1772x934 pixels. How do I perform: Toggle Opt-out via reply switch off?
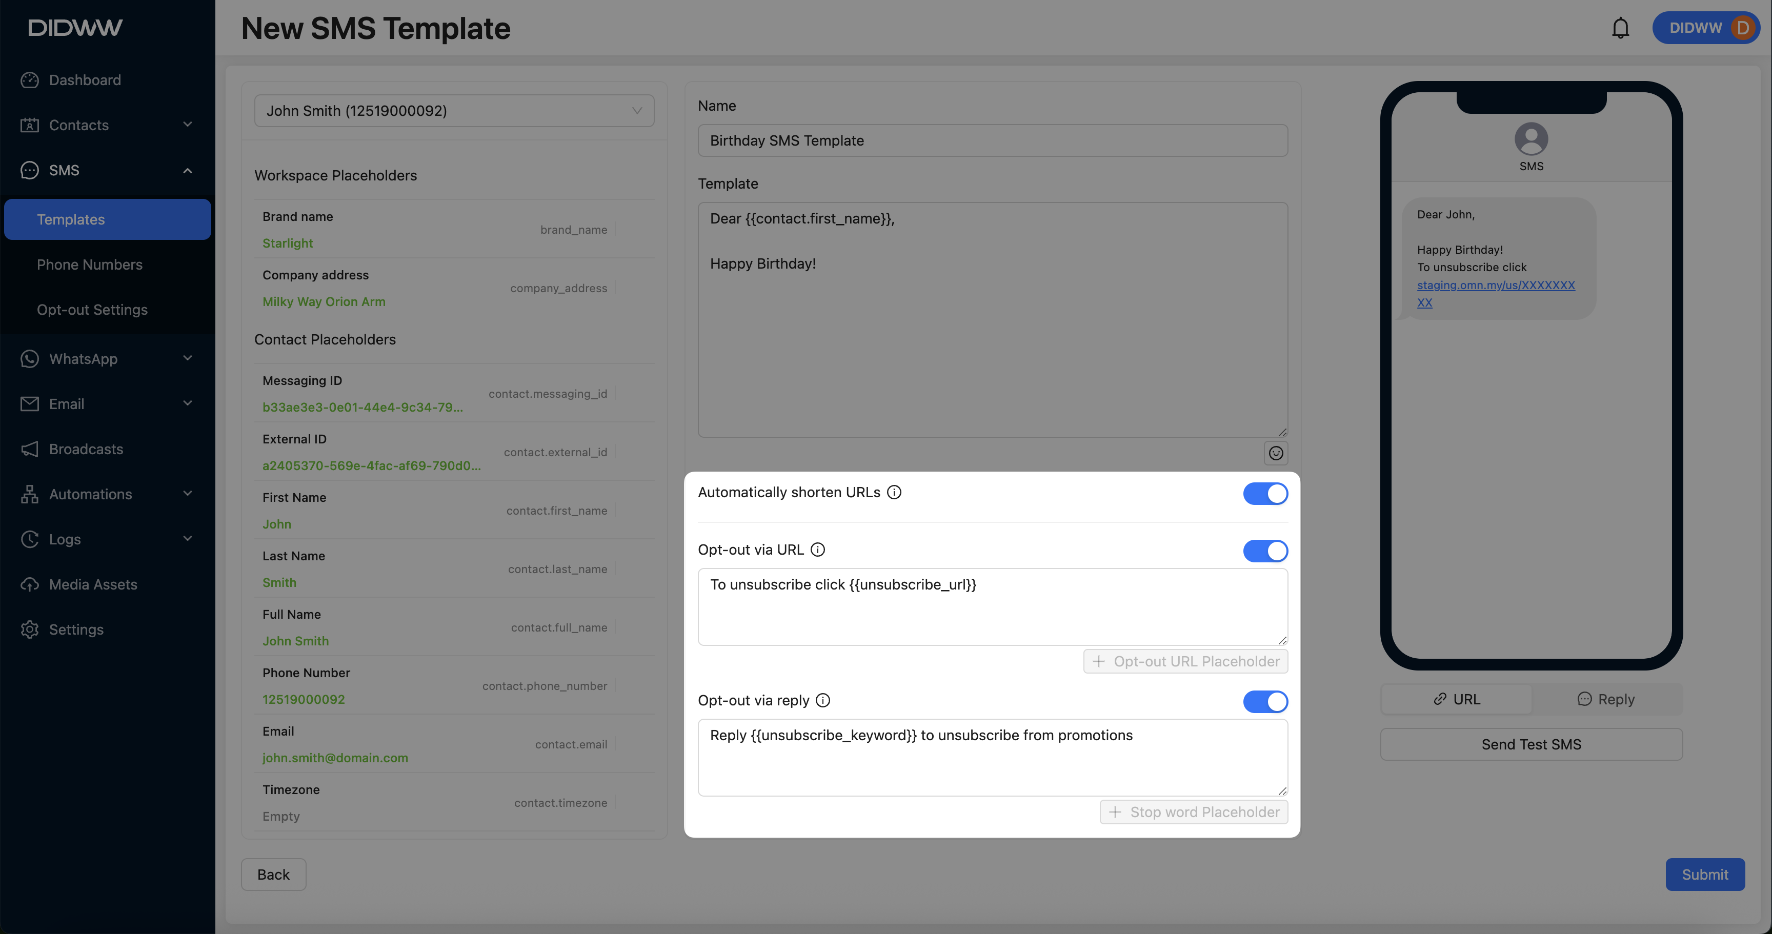click(x=1264, y=702)
